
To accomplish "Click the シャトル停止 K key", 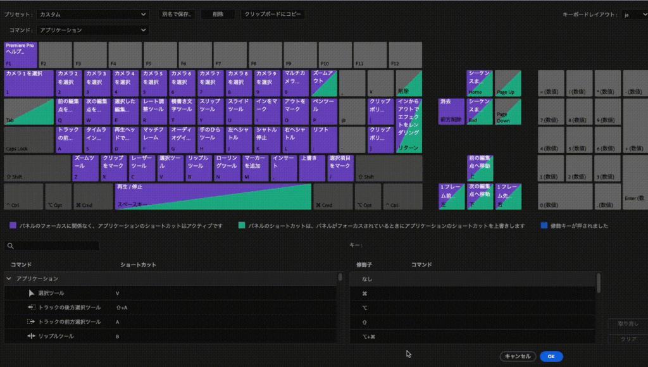I will (x=267, y=140).
